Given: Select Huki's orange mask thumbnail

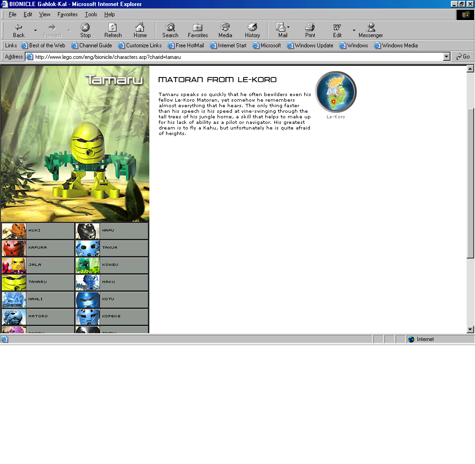Looking at the screenshot, I should click(14, 231).
